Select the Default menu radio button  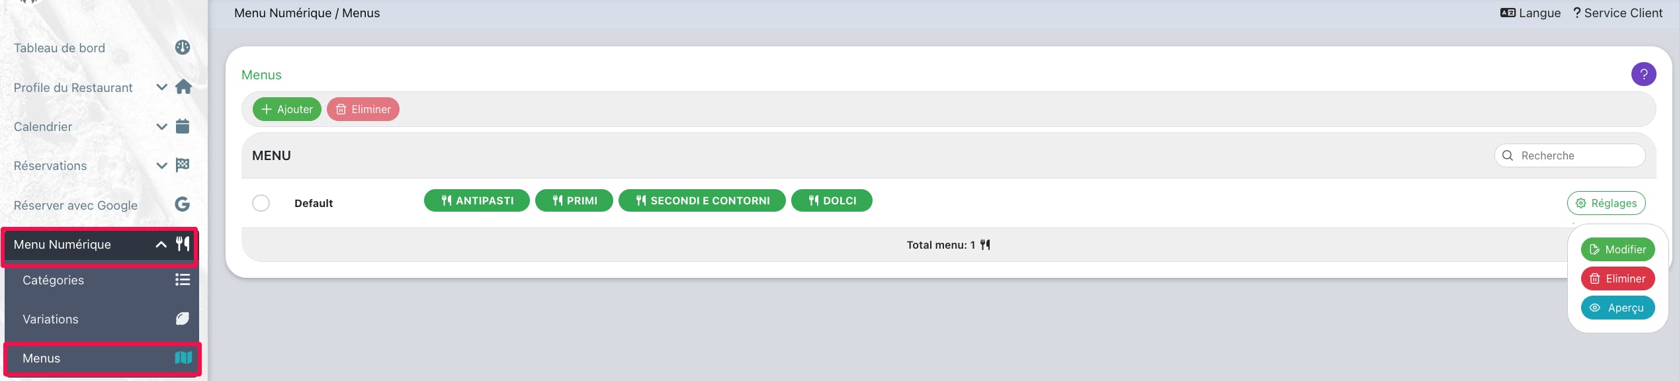tap(261, 203)
